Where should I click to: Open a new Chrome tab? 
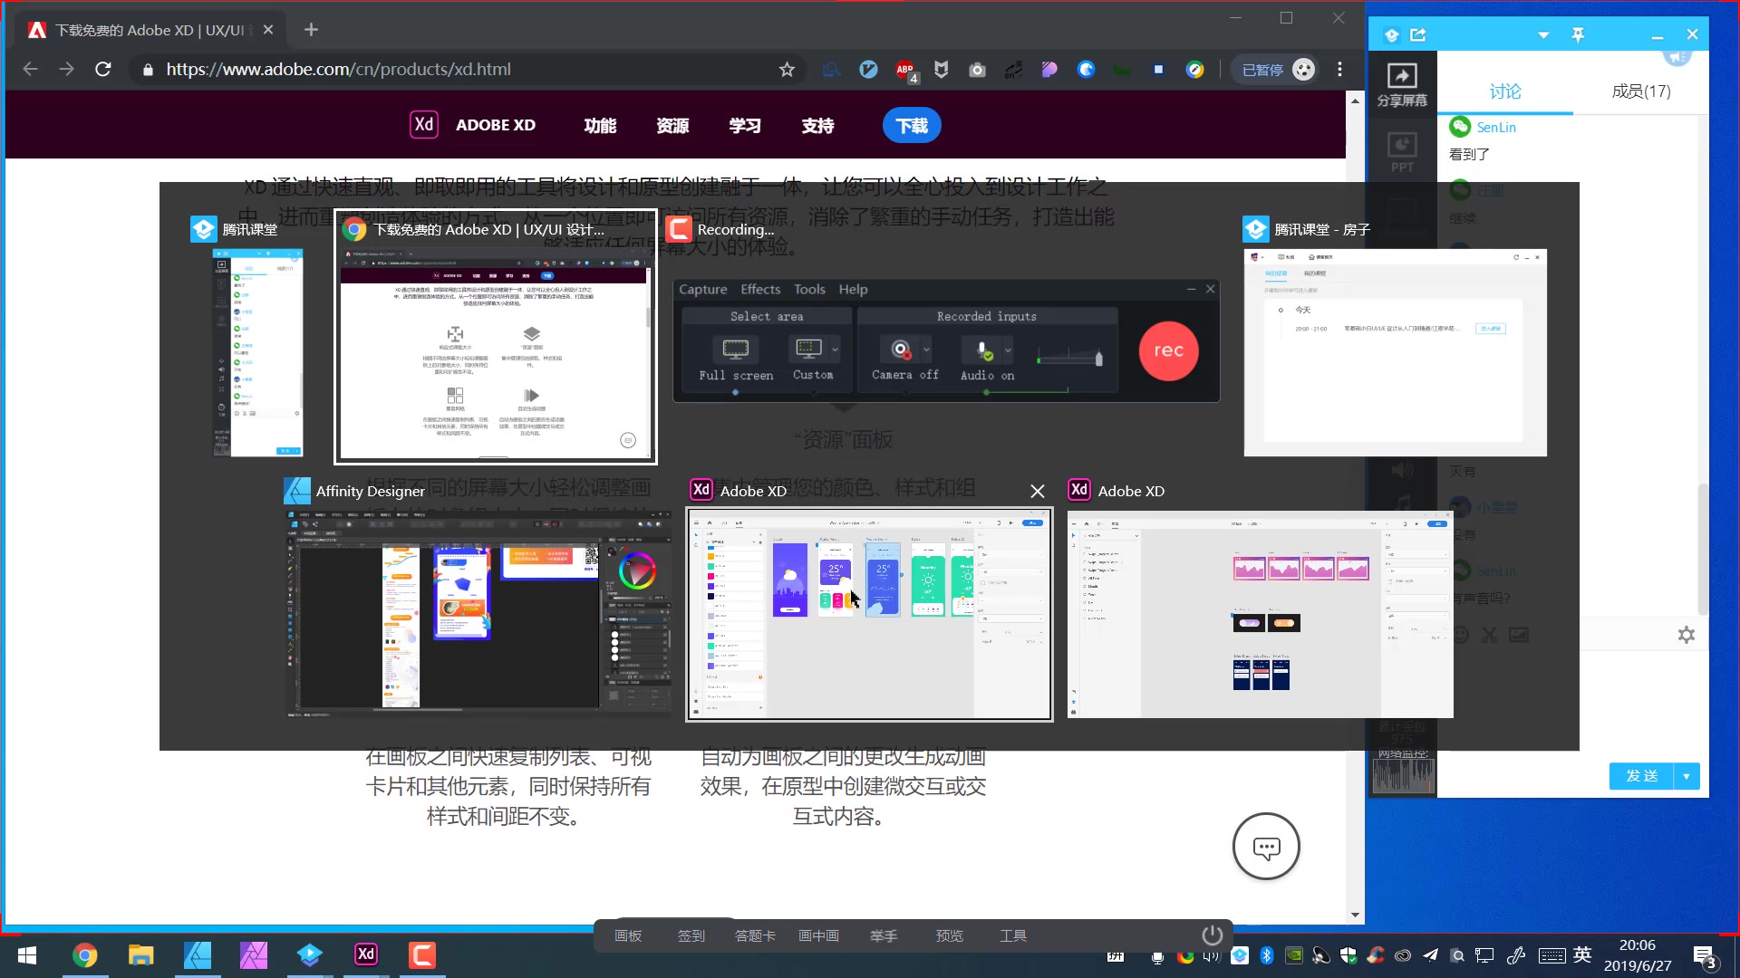pos(311,30)
